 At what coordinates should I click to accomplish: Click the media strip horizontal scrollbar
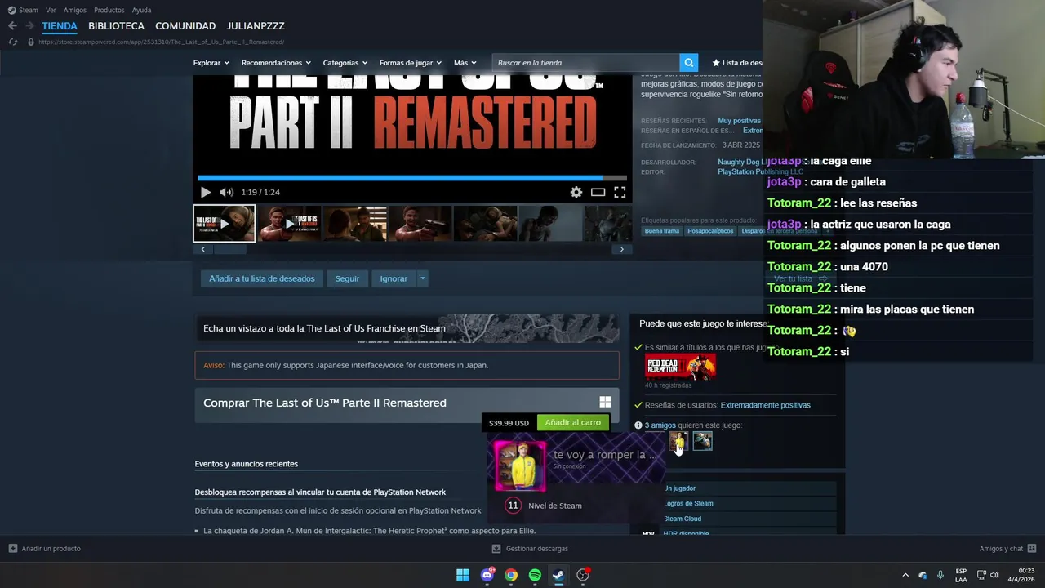coord(412,249)
